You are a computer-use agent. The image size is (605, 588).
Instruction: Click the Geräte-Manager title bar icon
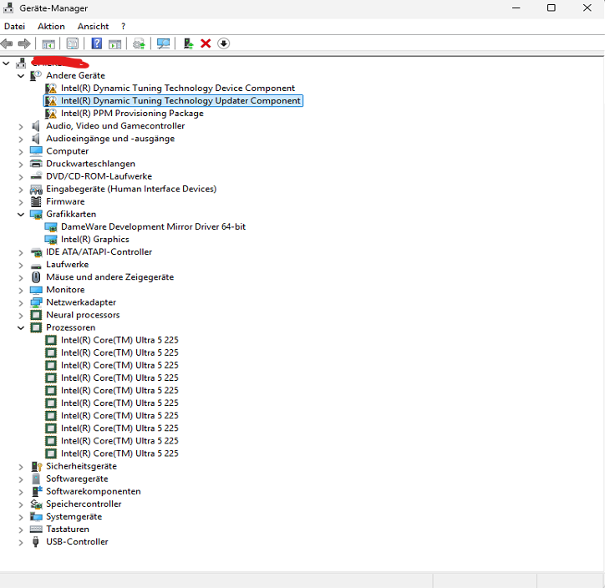click(x=8, y=8)
